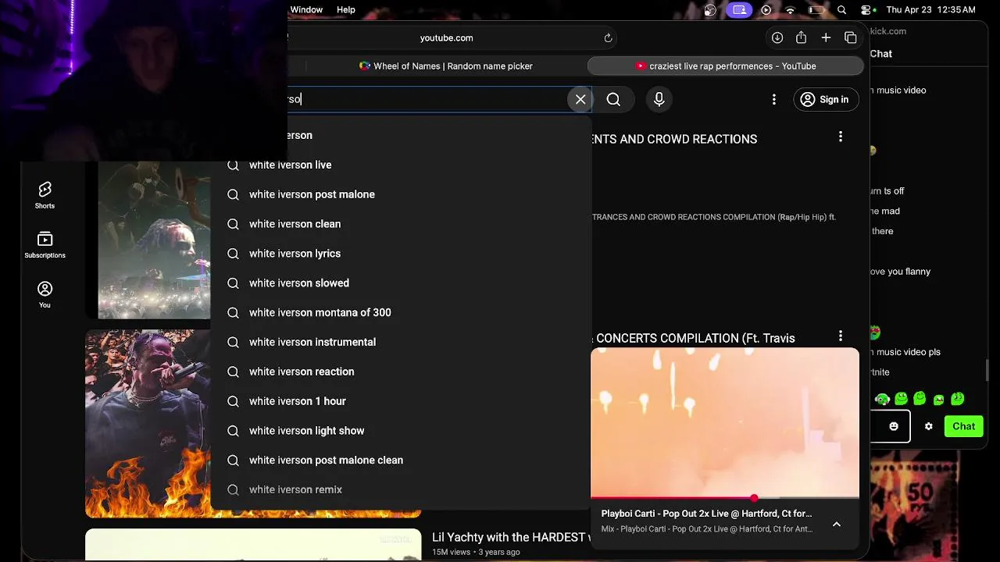Select suggestion 'white iverson post malone'
This screenshot has width=1000, height=562.
click(400, 194)
